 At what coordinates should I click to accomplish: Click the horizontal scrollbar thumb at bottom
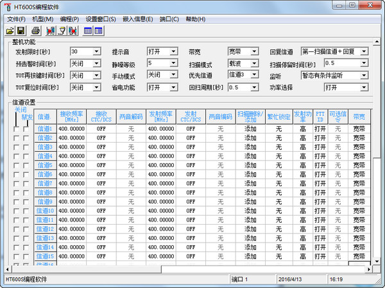[87, 269]
